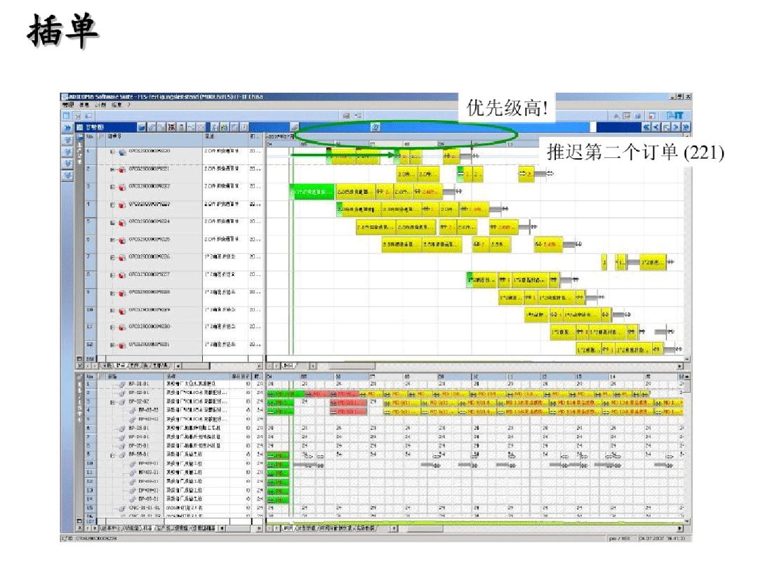Screen dimensions: 758x569
Task: Jump to timeline end with the double-right arrow
Action: point(686,127)
